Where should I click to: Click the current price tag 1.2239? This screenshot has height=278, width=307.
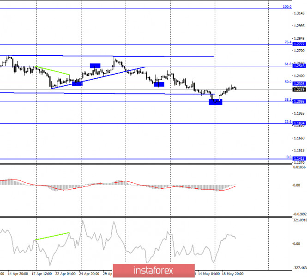coord(299,89)
